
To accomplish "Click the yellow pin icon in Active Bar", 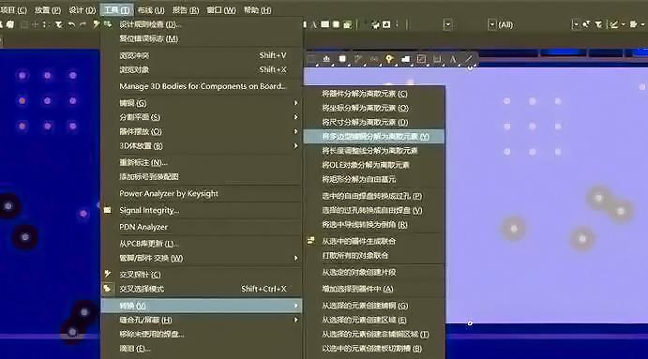I will pyautogui.click(x=389, y=59).
